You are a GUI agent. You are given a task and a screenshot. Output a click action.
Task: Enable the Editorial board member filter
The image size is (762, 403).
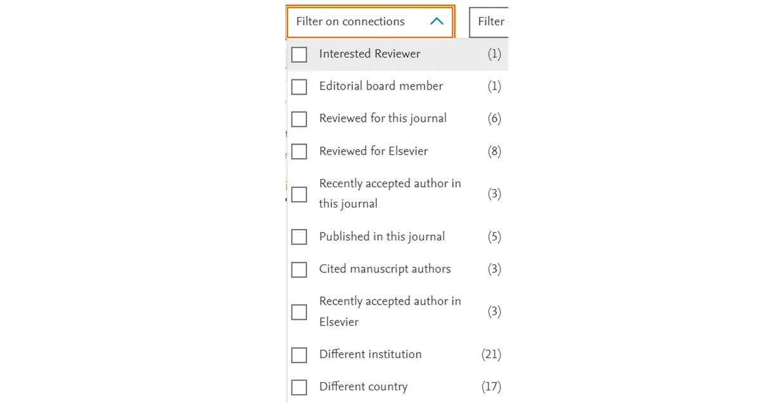[299, 87]
